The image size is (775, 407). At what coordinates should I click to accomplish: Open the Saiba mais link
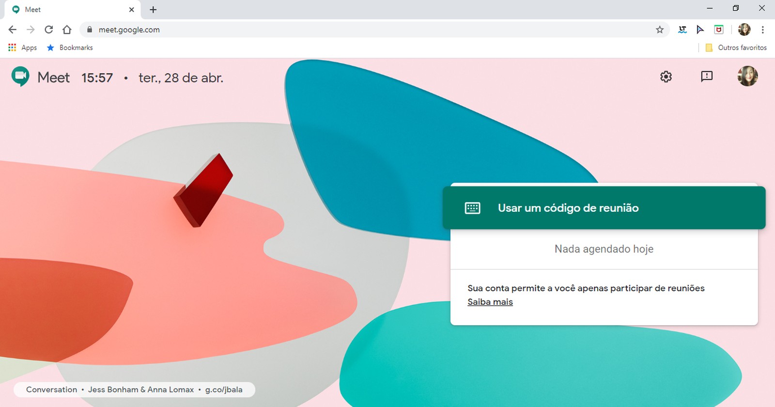coord(490,302)
